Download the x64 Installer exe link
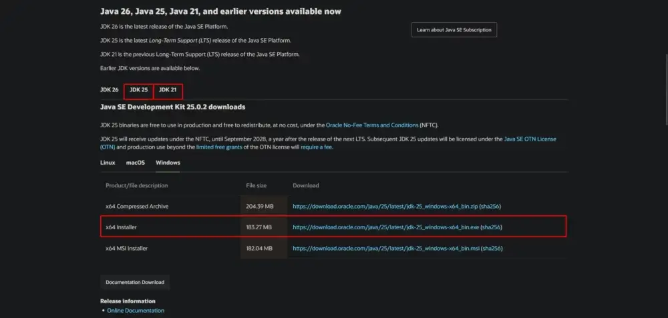 coord(386,227)
